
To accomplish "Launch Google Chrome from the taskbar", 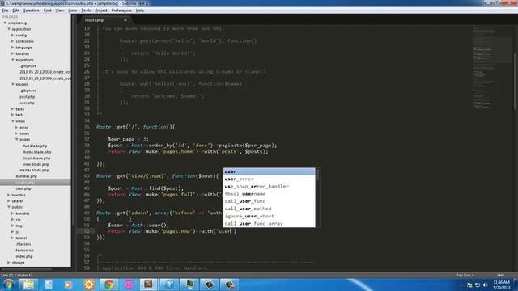I will [109, 285].
